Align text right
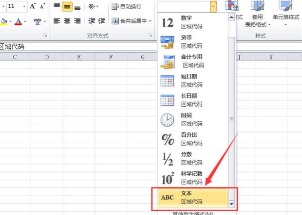The image size is (302, 215). coord(77,21)
